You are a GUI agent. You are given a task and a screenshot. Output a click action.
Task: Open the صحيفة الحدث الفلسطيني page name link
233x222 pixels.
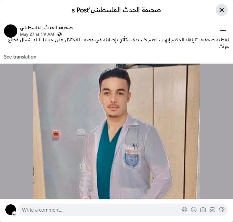click(x=46, y=28)
